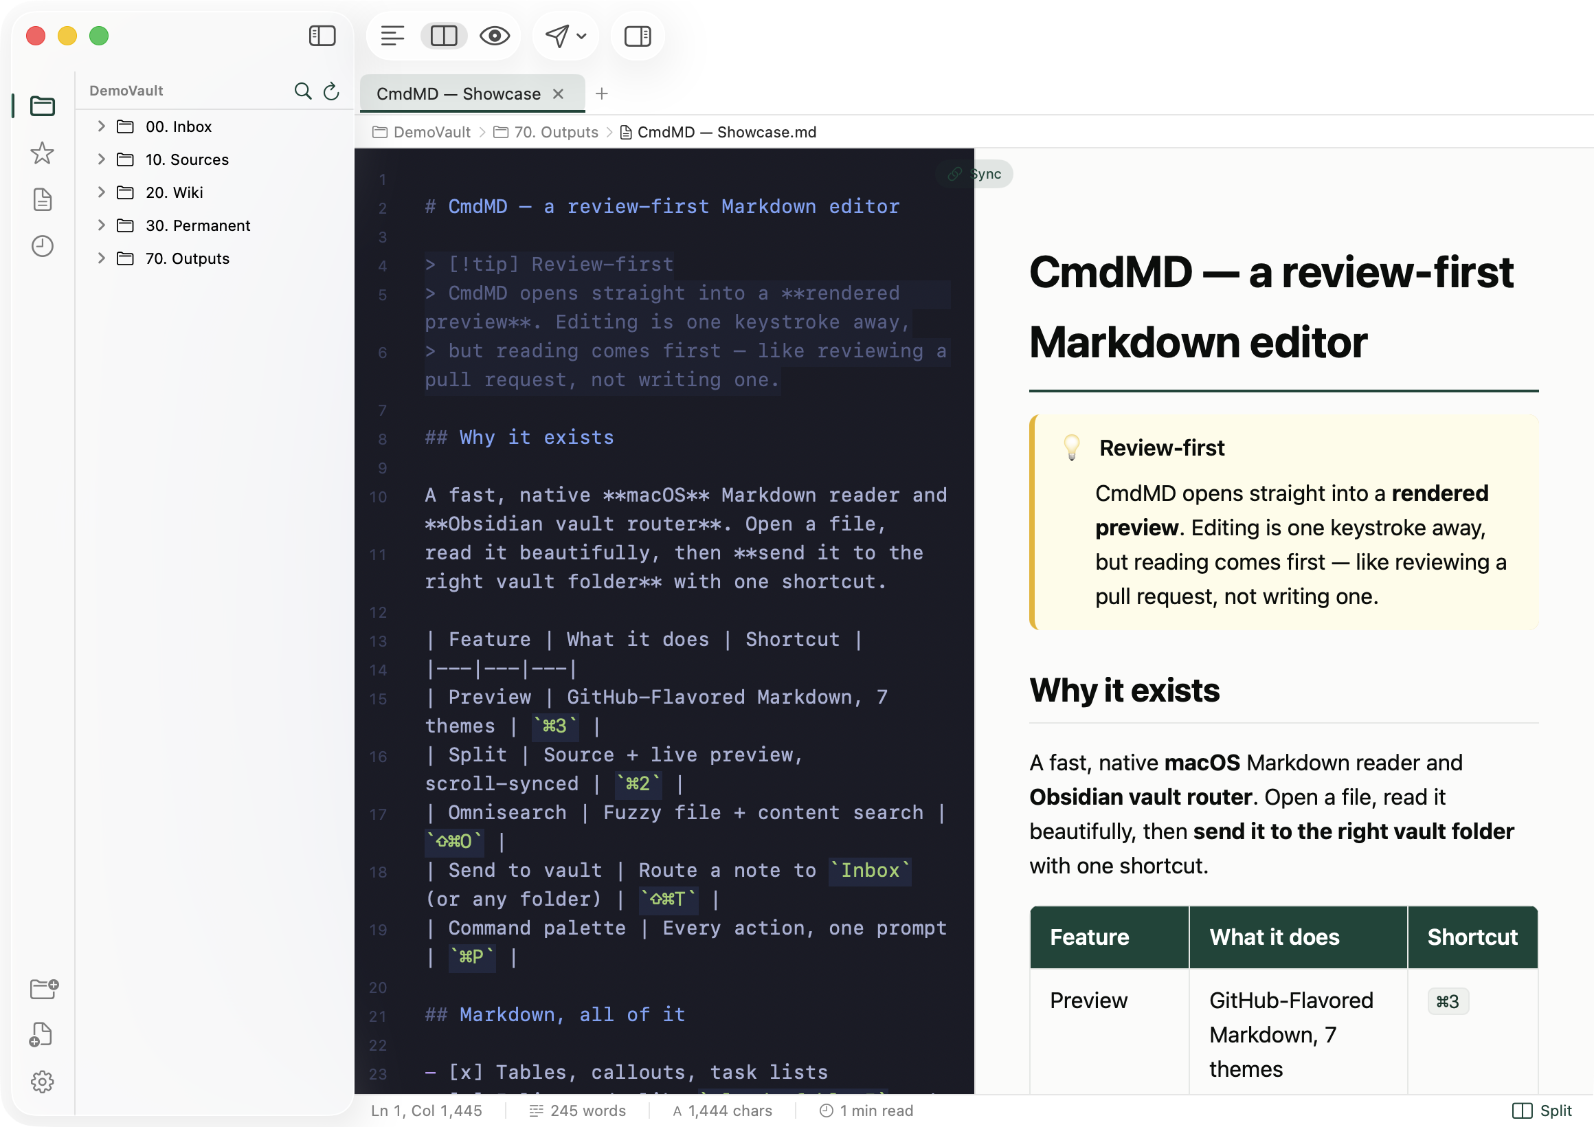The height and width of the screenshot is (1127, 1594).
Task: Expand the 70. Outputs folder chevron
Action: tap(102, 258)
